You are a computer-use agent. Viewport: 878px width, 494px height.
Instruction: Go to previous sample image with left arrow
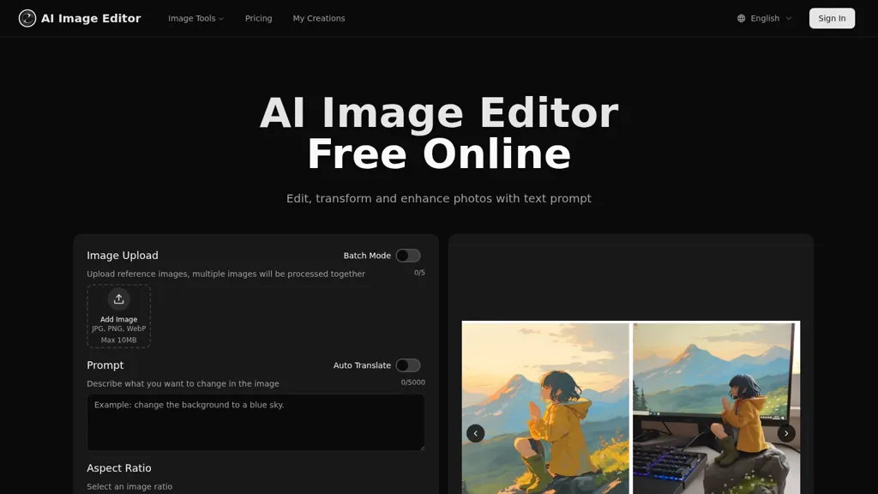click(x=475, y=433)
